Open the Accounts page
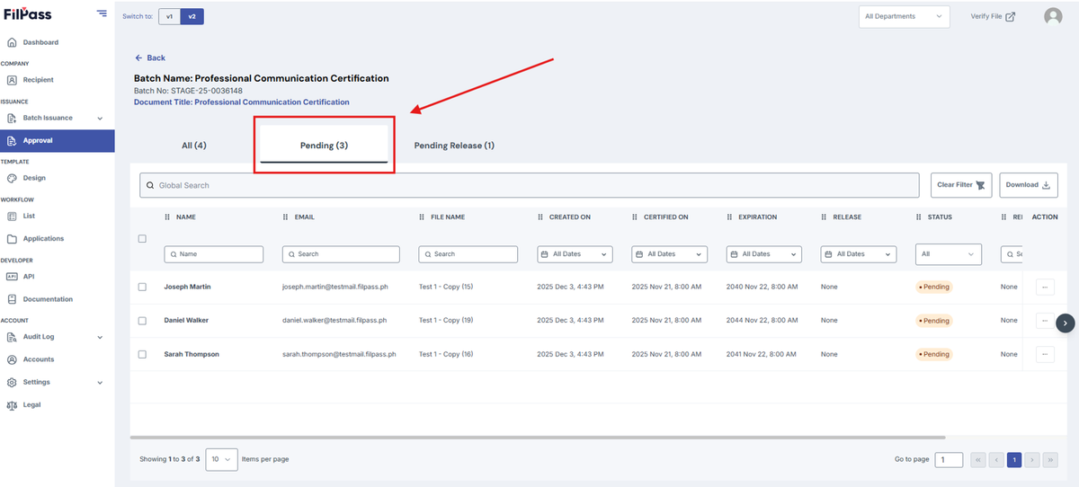Screen dimensions: 1079x487 pyautogui.click(x=39, y=359)
